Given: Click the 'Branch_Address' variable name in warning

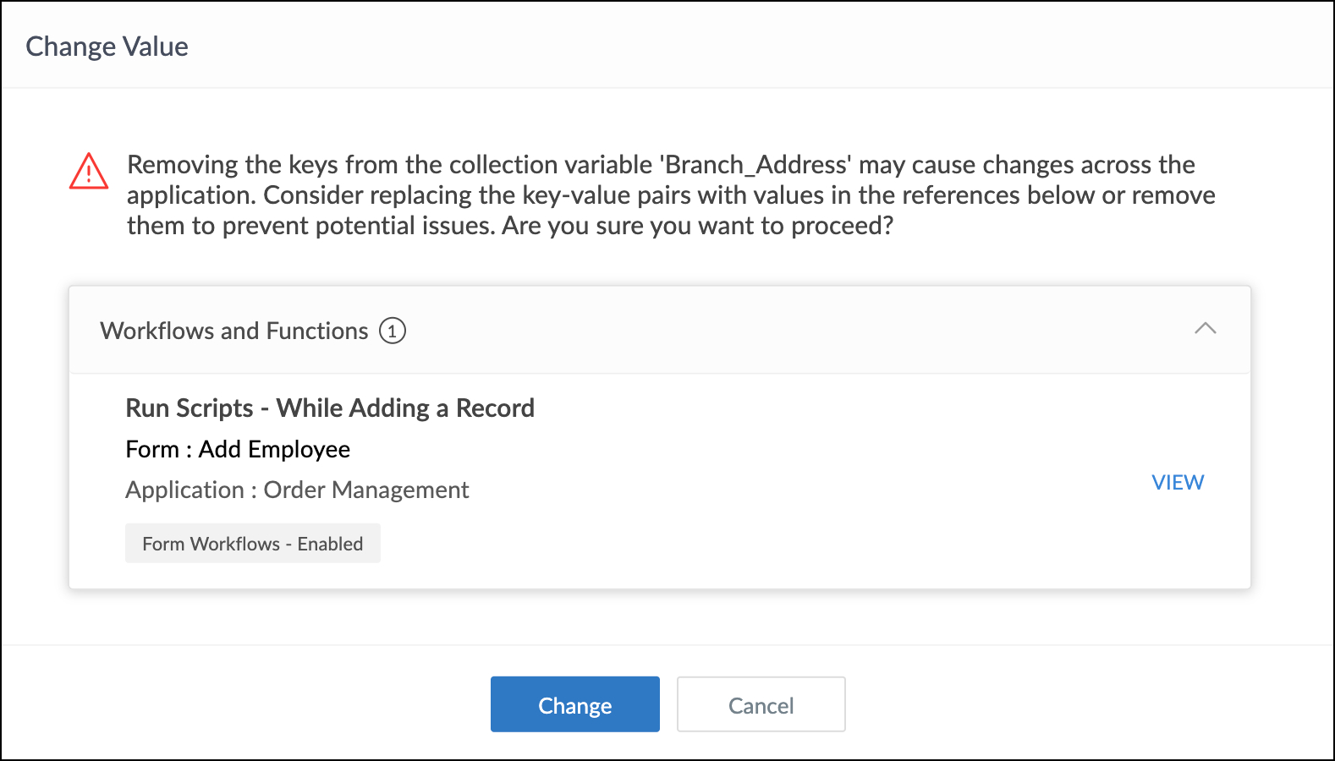Looking at the screenshot, I should point(755,165).
